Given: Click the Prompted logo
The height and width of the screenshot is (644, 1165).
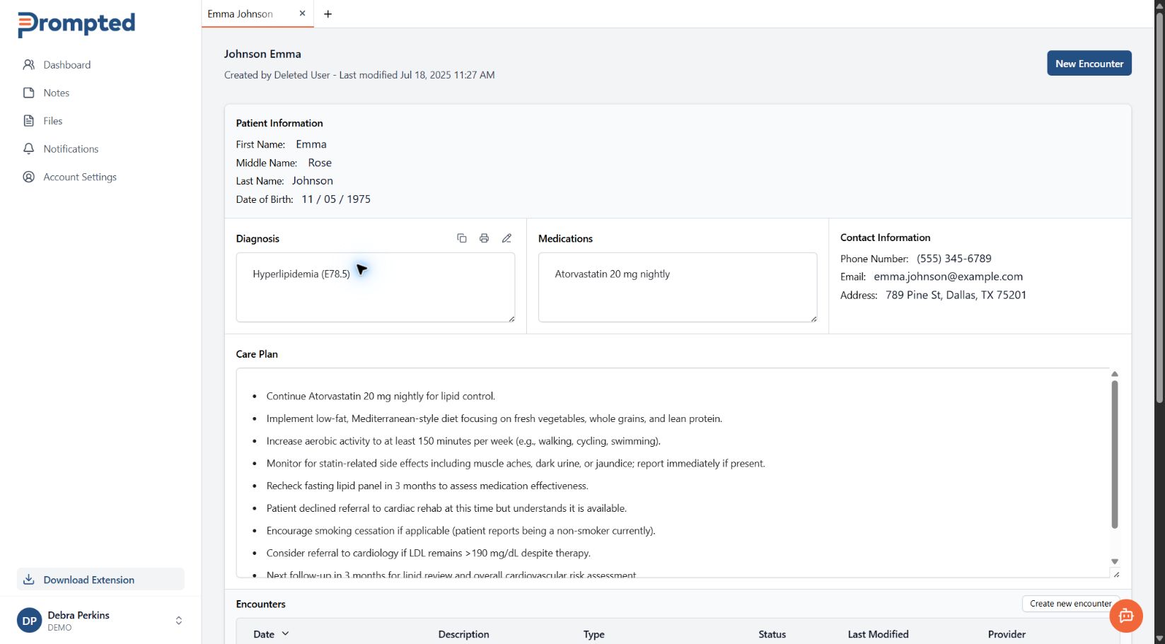Looking at the screenshot, I should [76, 24].
